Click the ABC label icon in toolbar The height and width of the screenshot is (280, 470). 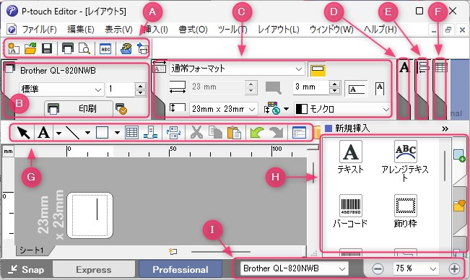tap(105, 49)
